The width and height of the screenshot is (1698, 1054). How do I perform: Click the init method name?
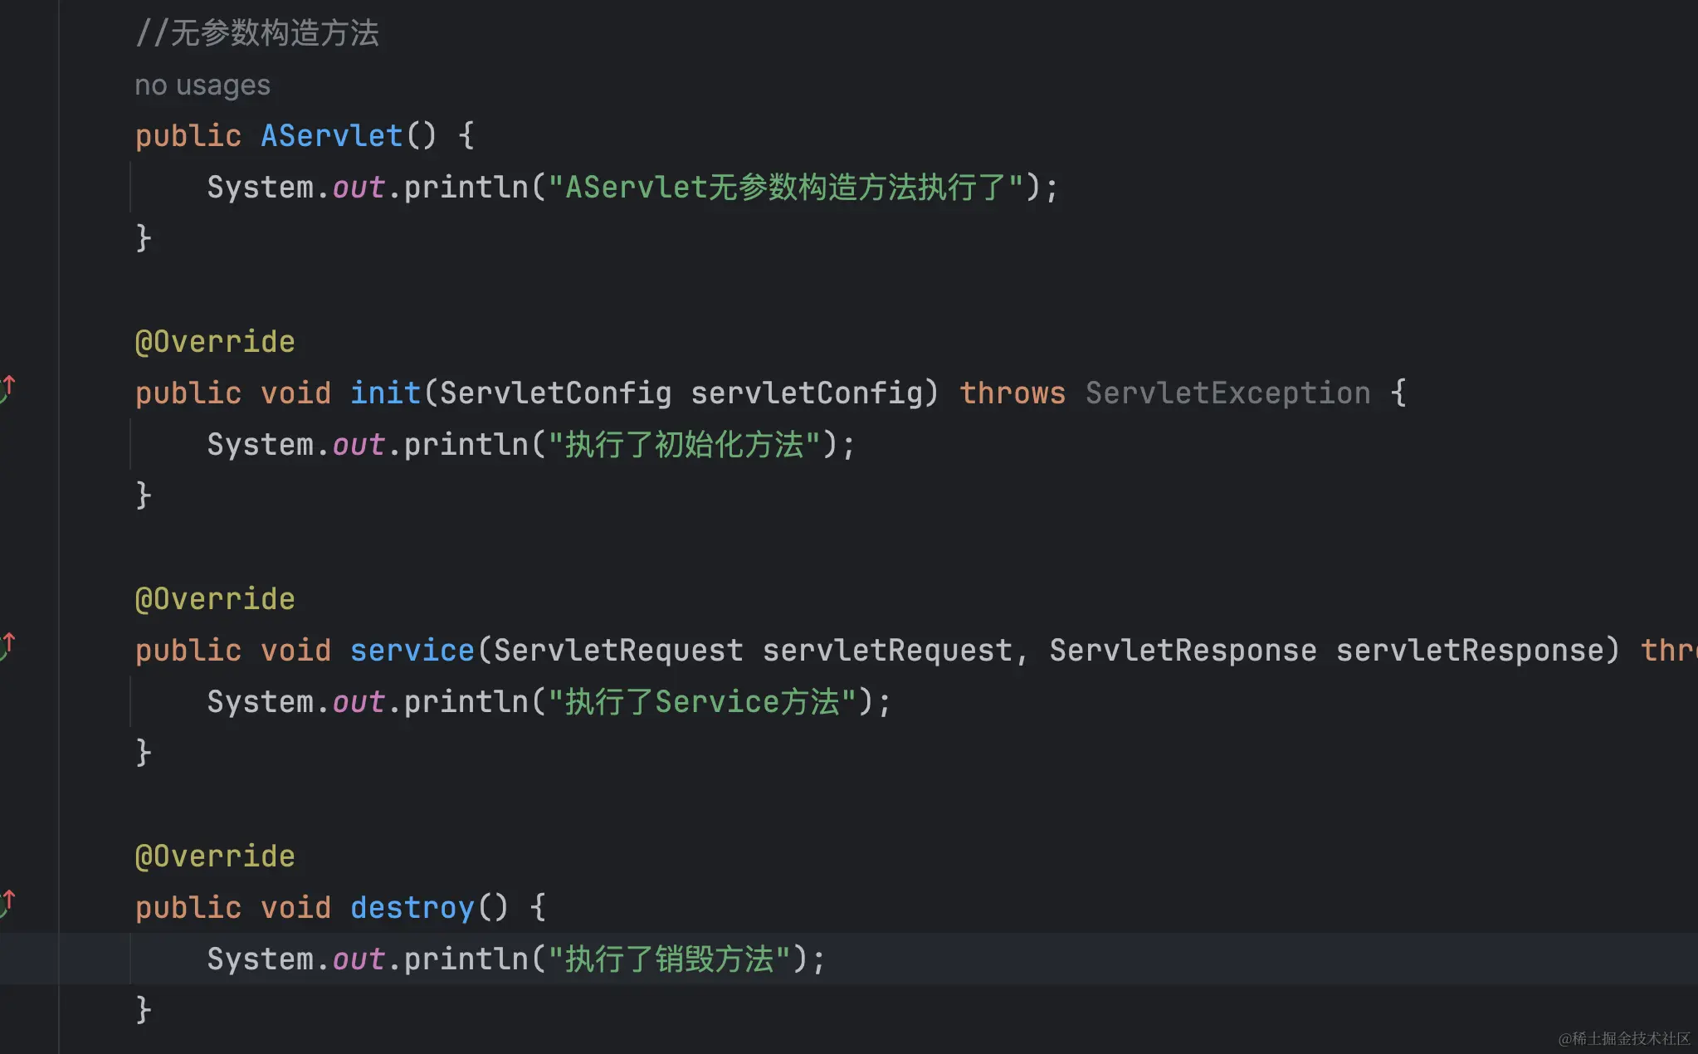click(x=385, y=393)
